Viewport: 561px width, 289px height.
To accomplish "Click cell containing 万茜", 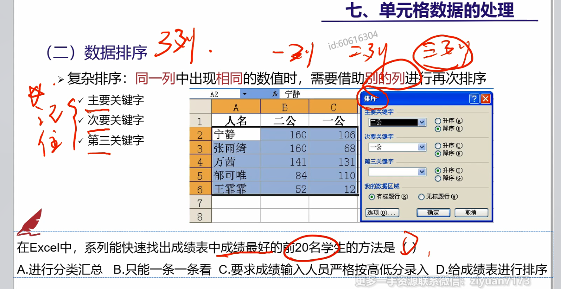I will pyautogui.click(x=236, y=162).
